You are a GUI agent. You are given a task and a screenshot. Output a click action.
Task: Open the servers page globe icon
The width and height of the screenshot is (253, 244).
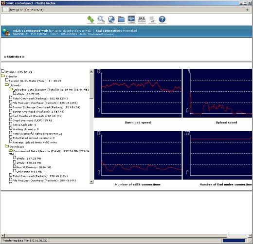[x=111, y=20]
